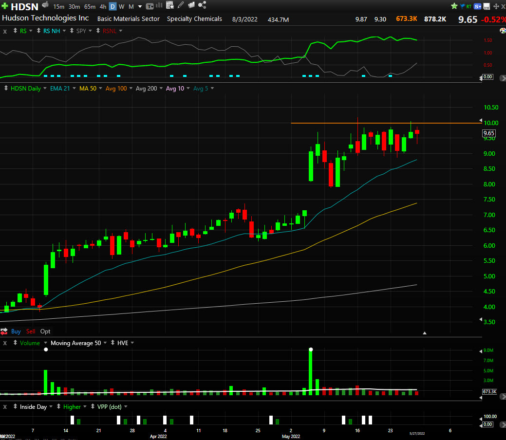Click the Basic Materials Sector link
This screenshot has height=440, width=506.
tap(129, 18)
